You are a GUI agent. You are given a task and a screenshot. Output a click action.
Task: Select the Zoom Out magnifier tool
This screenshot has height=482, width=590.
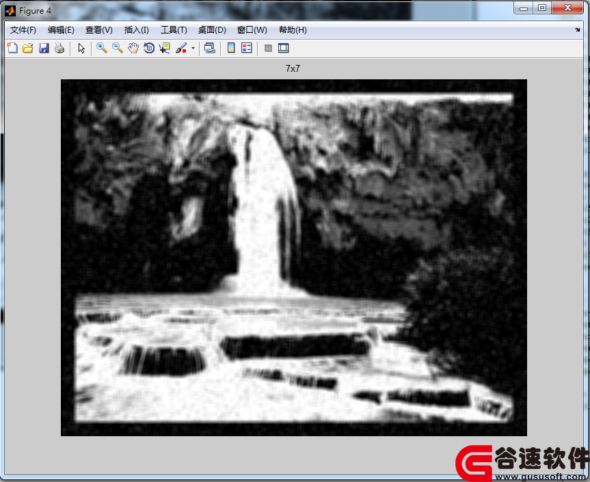[118, 48]
